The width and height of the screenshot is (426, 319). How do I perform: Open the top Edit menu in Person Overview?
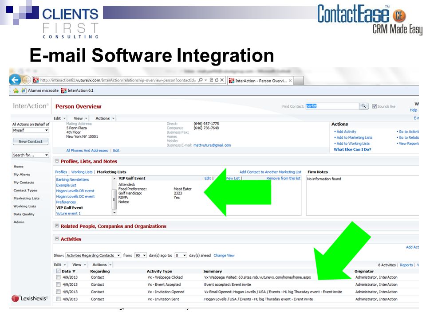[x=59, y=118]
